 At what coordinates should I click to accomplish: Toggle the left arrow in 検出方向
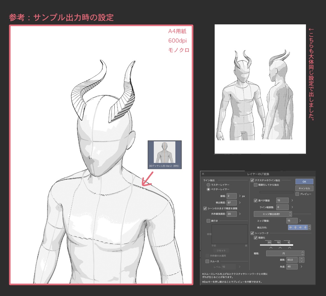pos(290,227)
